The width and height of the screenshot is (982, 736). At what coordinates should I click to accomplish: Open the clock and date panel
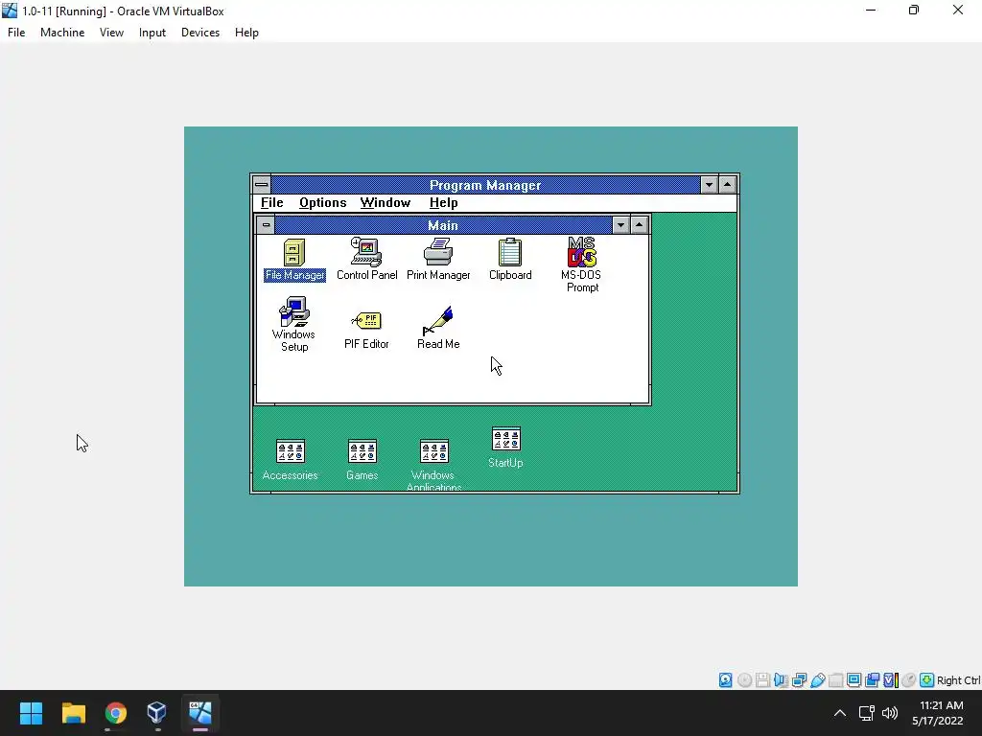pyautogui.click(x=938, y=713)
